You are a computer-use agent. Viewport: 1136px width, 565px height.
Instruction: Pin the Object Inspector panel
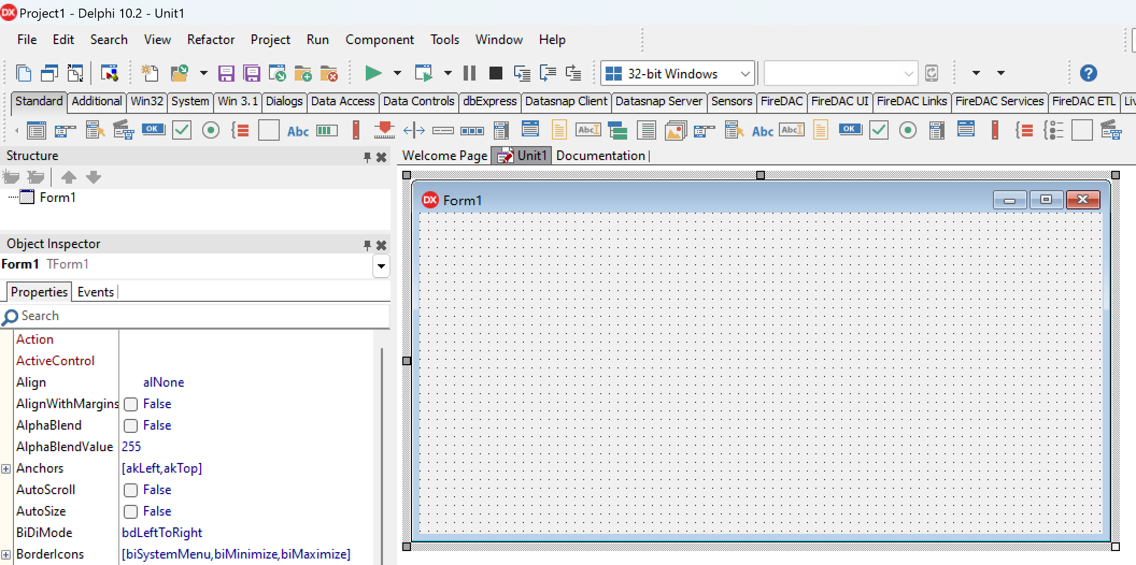pyautogui.click(x=367, y=245)
